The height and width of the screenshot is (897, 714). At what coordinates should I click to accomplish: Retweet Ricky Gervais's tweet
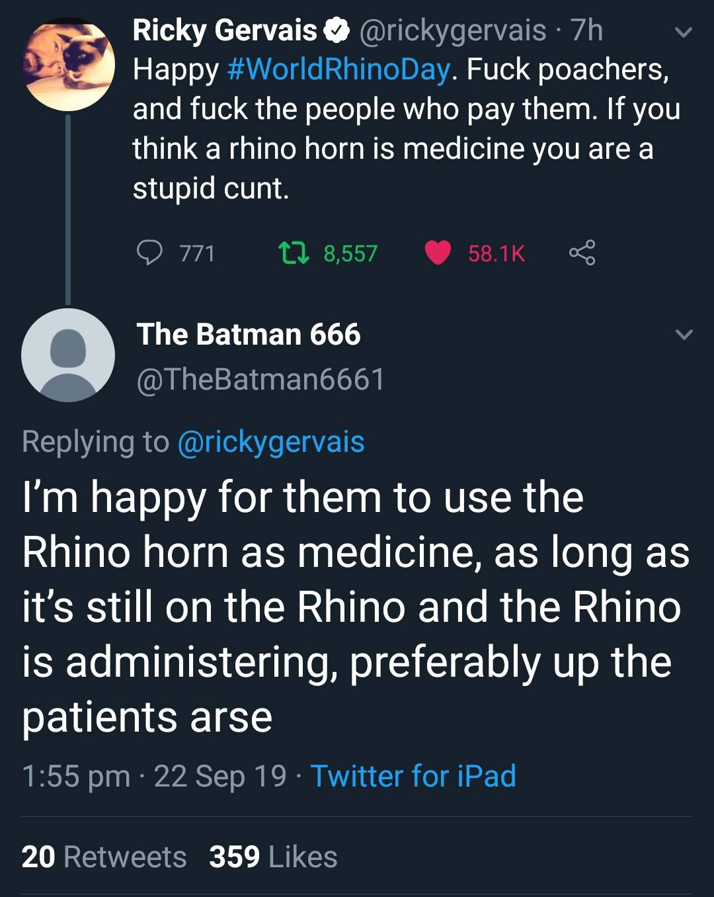click(294, 253)
